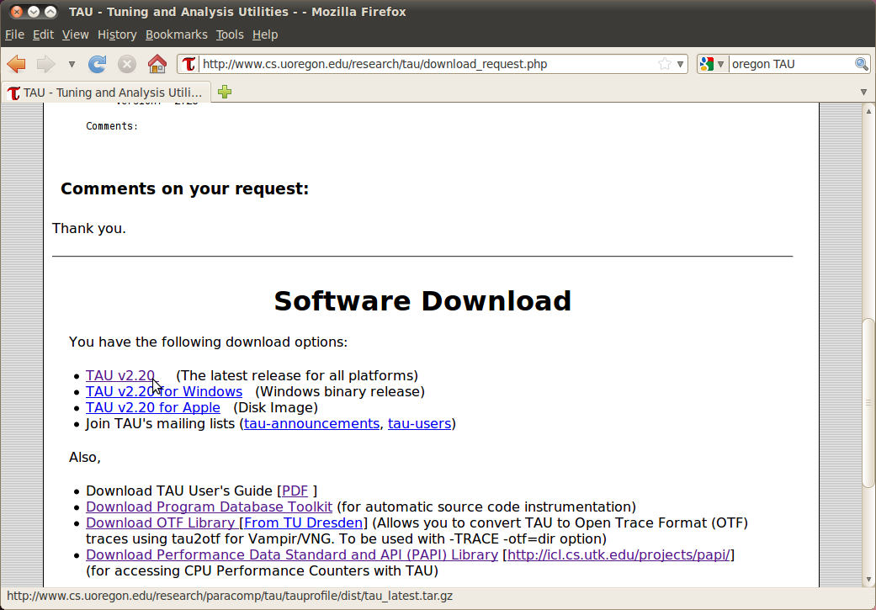Click Download Program Database Toolkit link

click(209, 507)
